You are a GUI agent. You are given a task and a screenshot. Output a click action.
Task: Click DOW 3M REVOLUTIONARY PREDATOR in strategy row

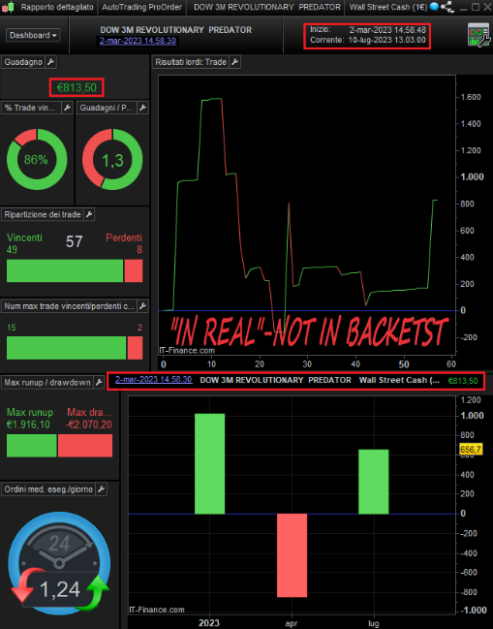[275, 380]
